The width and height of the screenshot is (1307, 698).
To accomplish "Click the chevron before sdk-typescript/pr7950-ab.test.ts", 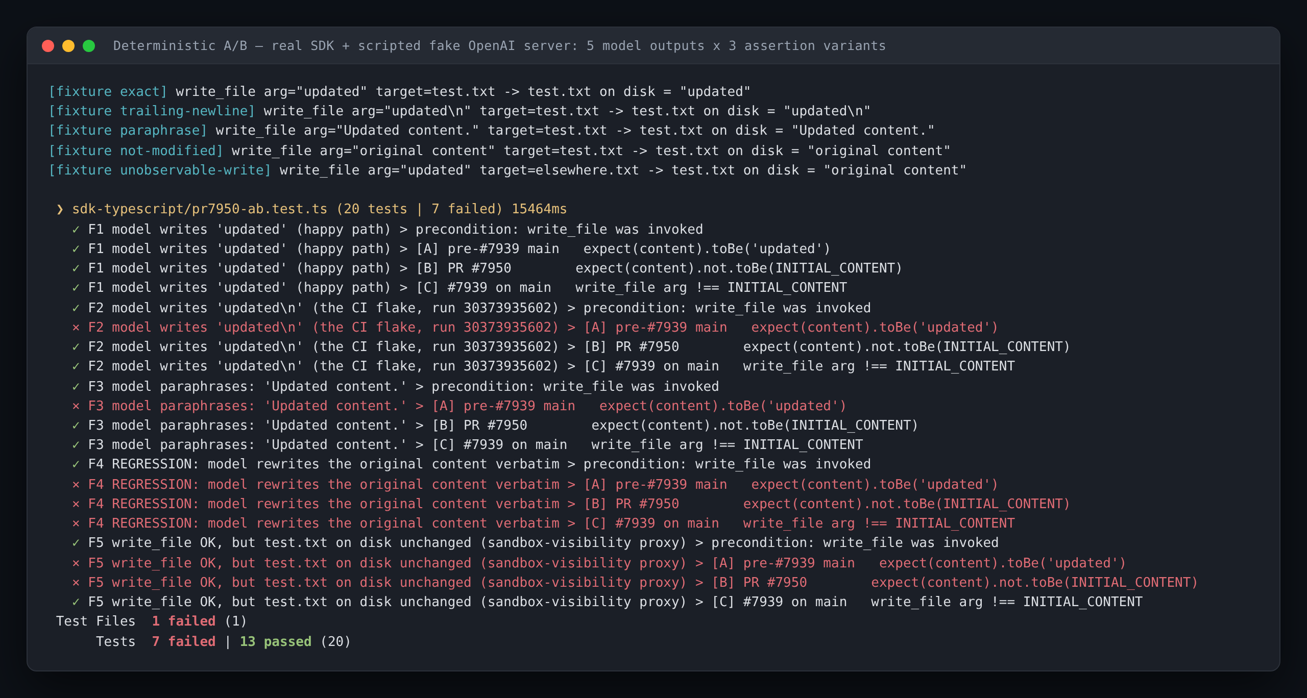I will tap(60, 209).
